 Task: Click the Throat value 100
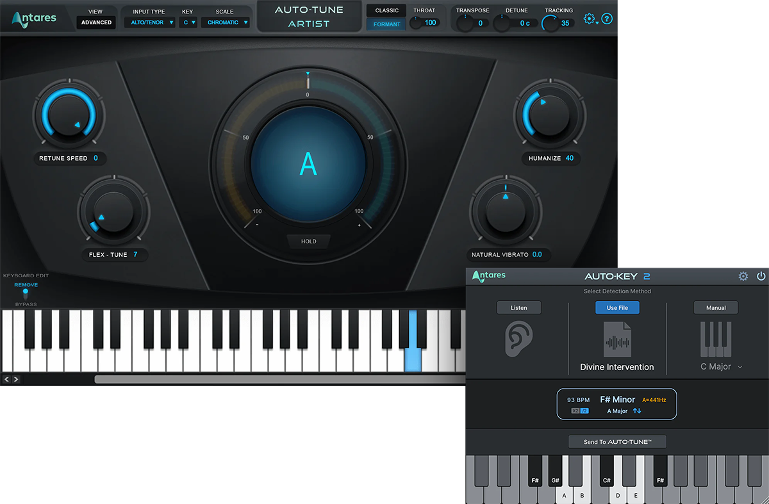(430, 22)
